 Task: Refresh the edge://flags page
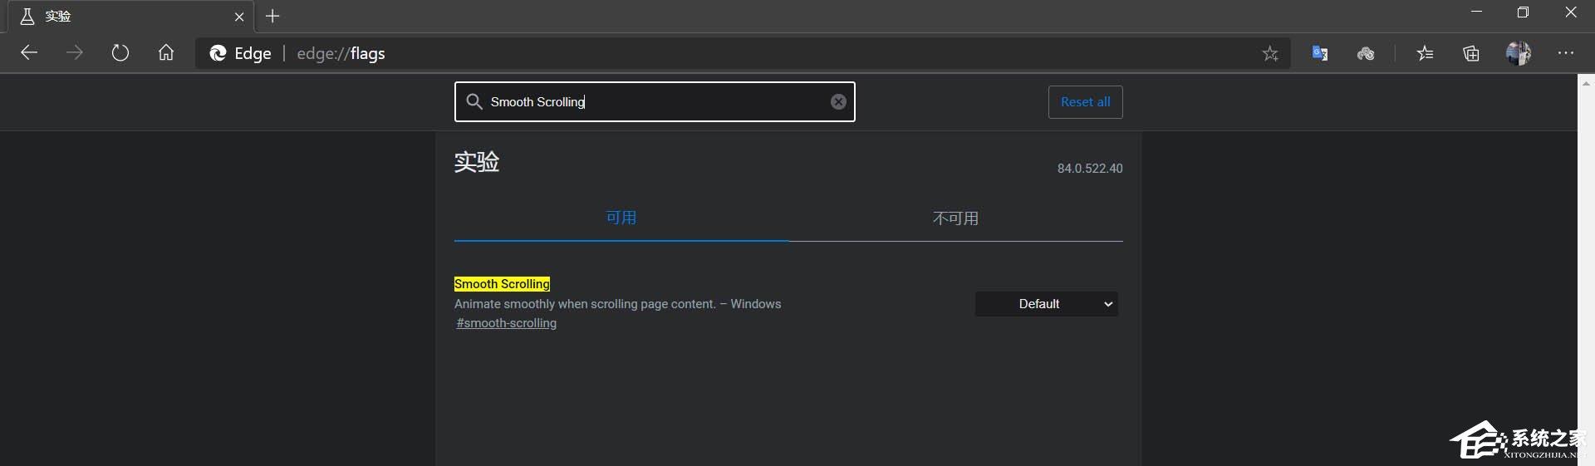coord(120,53)
